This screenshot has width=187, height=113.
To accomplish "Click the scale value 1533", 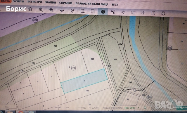I will [x=67, y=107].
